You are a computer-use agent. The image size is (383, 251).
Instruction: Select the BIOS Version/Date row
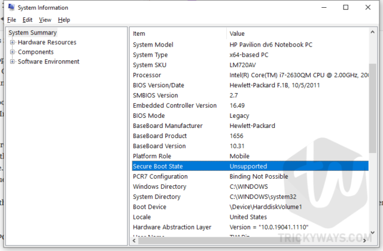click(250, 85)
